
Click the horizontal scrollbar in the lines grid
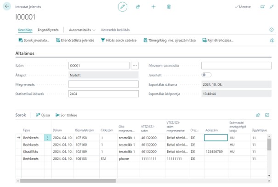68,181
